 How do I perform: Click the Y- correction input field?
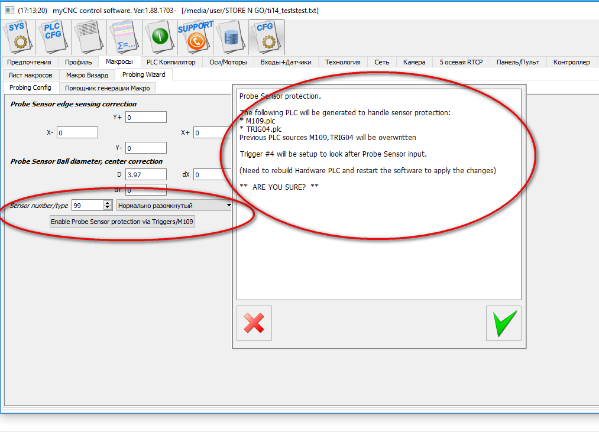pyautogui.click(x=146, y=148)
